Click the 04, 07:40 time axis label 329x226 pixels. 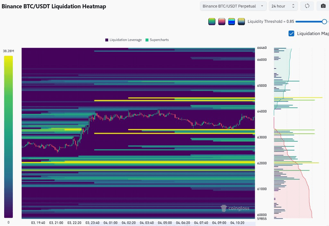[x=201, y=223]
